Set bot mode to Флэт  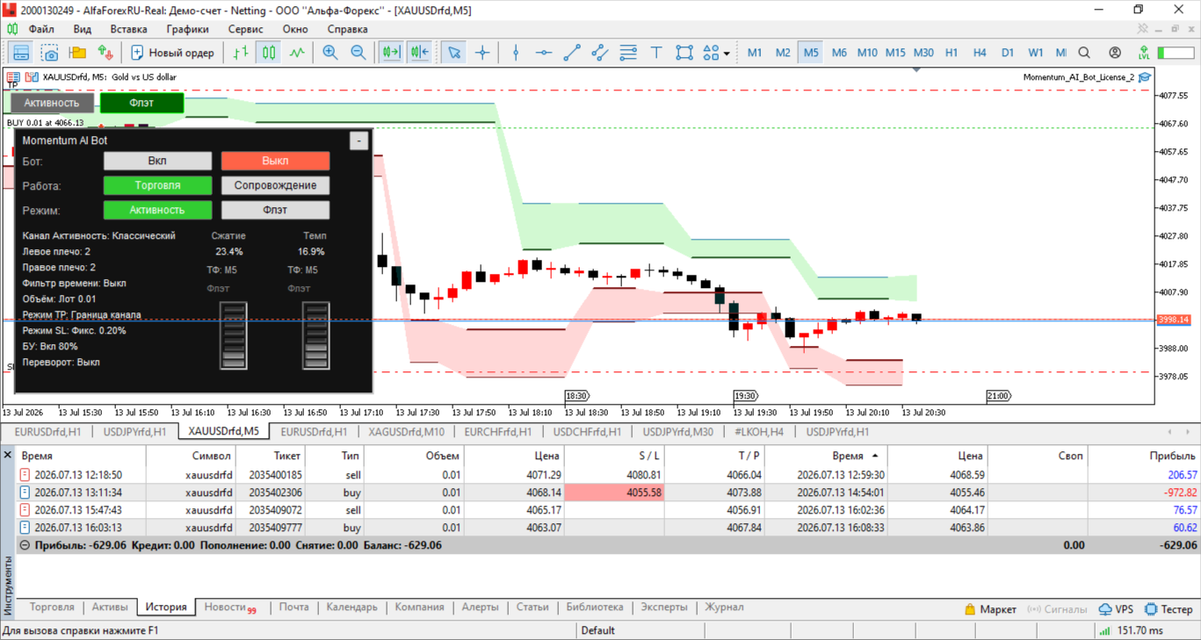click(275, 210)
